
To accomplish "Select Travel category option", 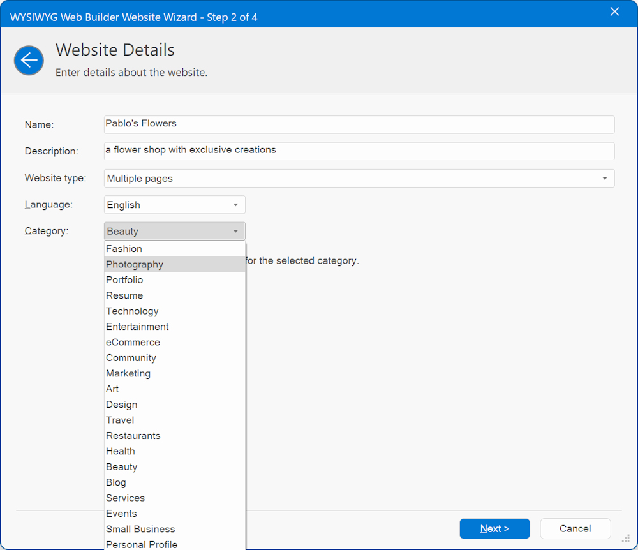I will click(x=120, y=420).
